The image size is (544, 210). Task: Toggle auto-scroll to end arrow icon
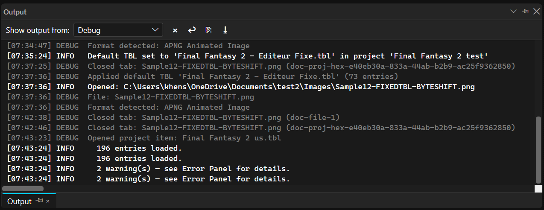click(225, 30)
